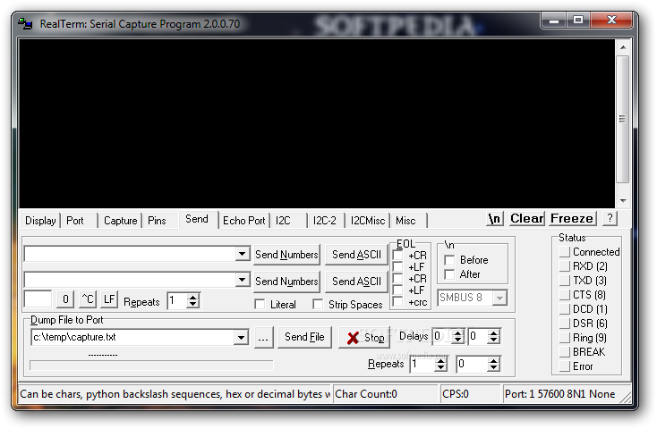The height and width of the screenshot is (429, 657).
Task: Toggle the Literal checkbox
Action: [x=260, y=305]
